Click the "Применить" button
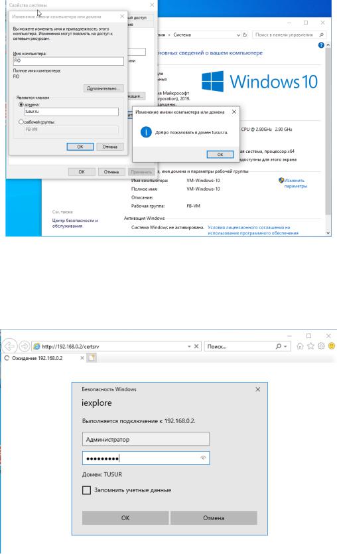 coord(141,171)
